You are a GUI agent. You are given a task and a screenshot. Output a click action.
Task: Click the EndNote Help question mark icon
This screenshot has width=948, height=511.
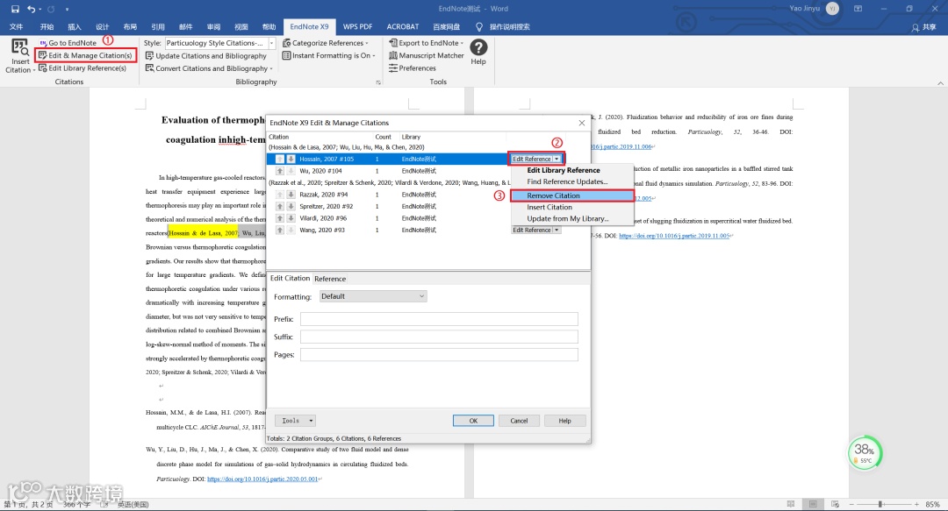click(x=478, y=47)
